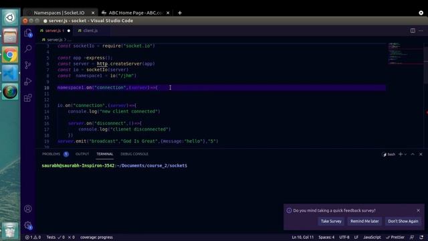Click the Remind Me later button
The height and width of the screenshot is (241, 428).
(364, 222)
